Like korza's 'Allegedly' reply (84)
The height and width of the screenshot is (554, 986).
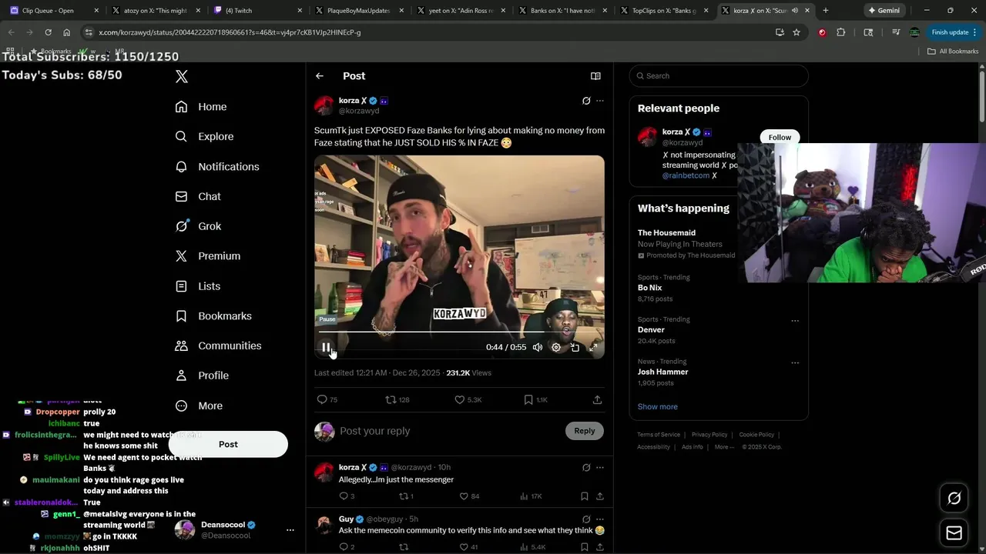(471, 496)
